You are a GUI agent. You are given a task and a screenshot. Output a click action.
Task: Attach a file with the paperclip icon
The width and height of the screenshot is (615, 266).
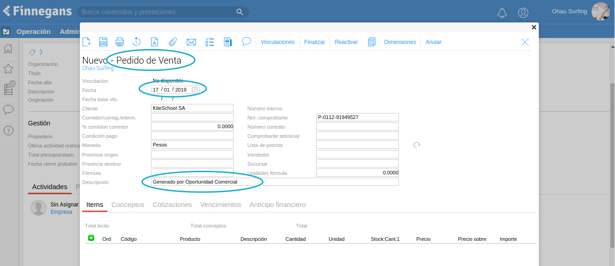pyautogui.click(x=173, y=42)
